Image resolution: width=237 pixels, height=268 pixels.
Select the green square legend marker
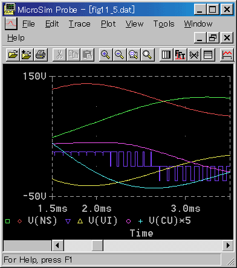coord(8,222)
